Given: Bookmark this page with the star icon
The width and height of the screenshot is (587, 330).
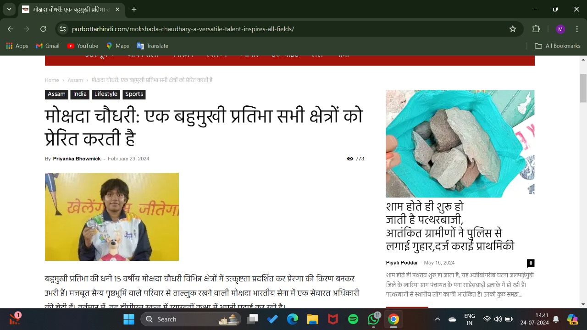Looking at the screenshot, I should click(x=513, y=29).
